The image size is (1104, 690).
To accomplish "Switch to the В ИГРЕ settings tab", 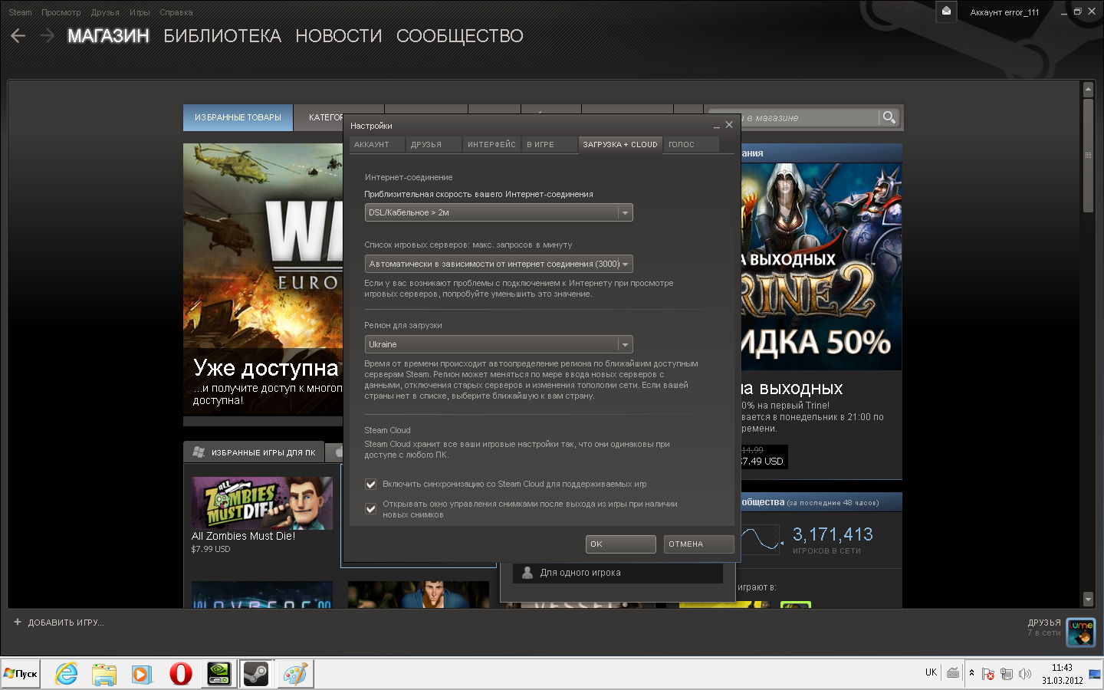I will pos(549,144).
